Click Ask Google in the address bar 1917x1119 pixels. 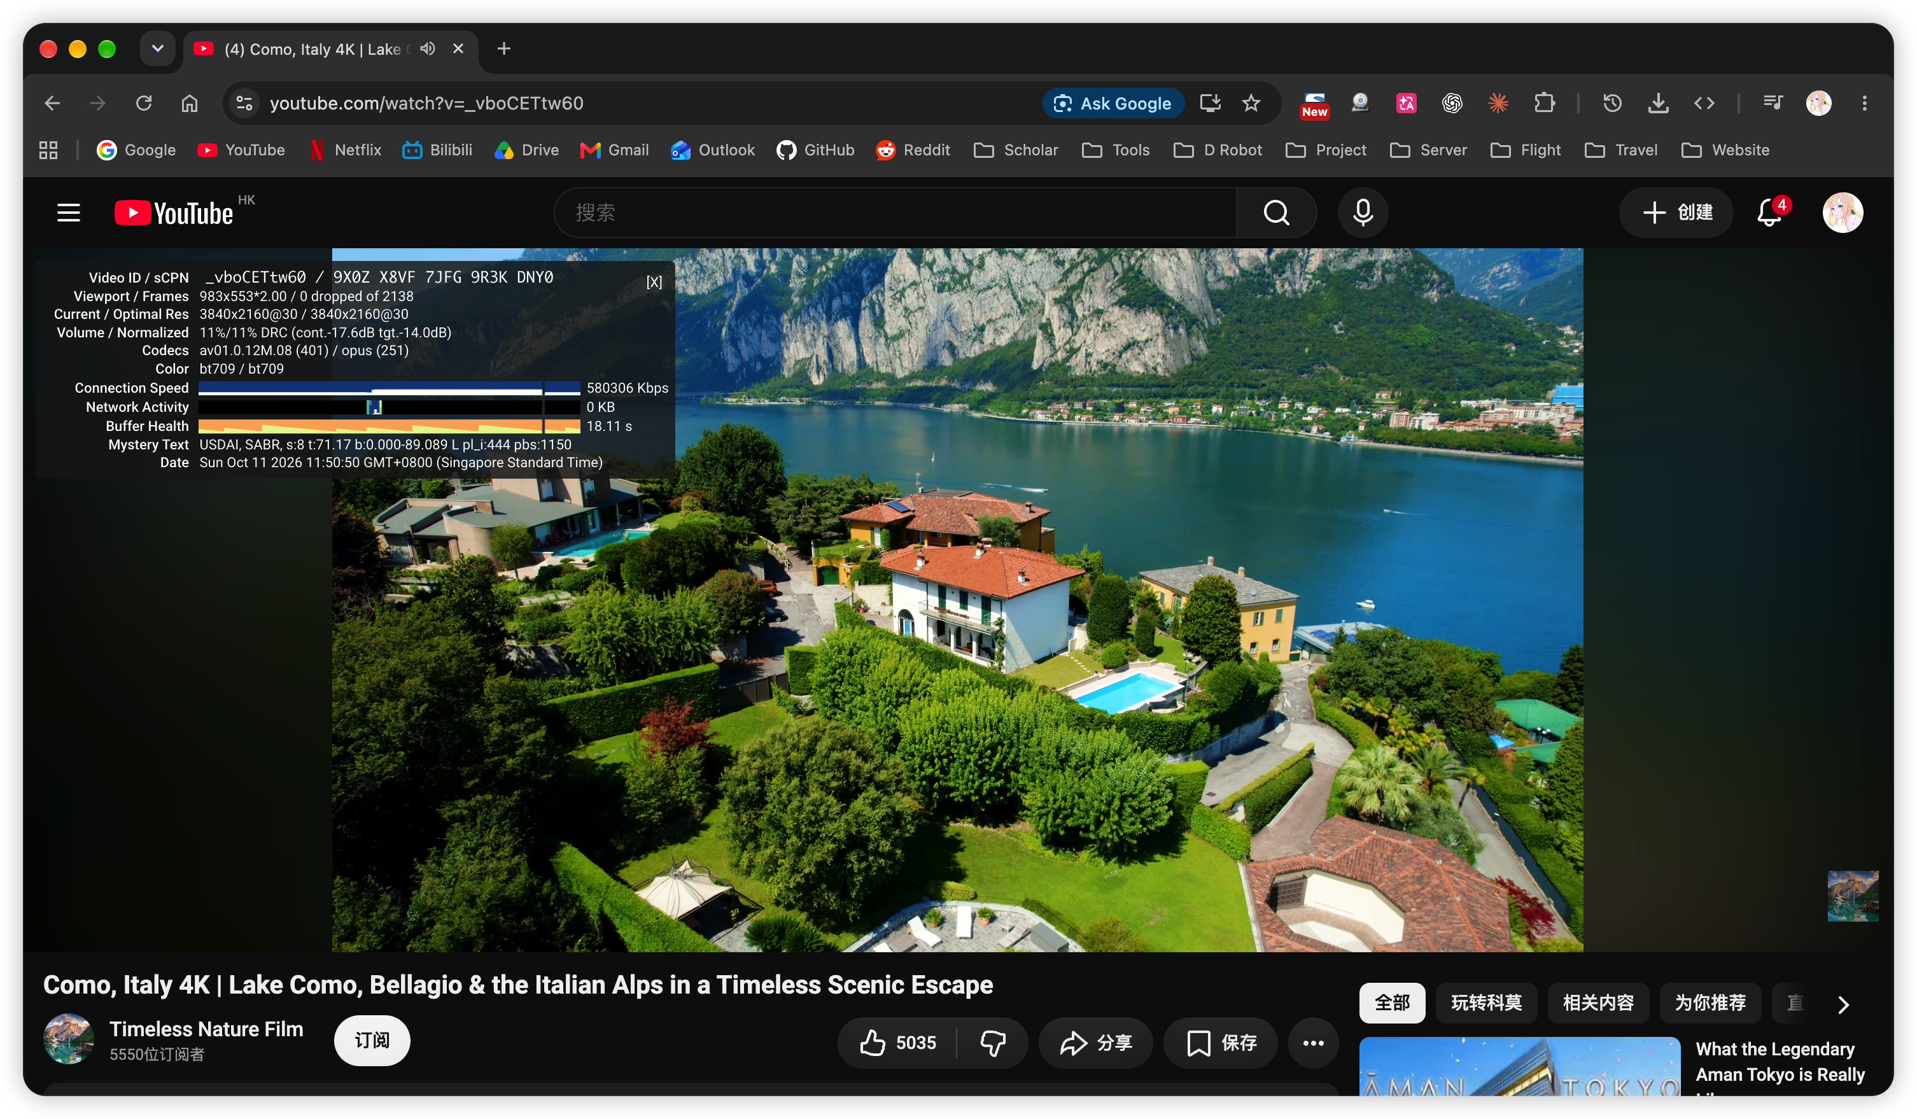coord(1113,102)
